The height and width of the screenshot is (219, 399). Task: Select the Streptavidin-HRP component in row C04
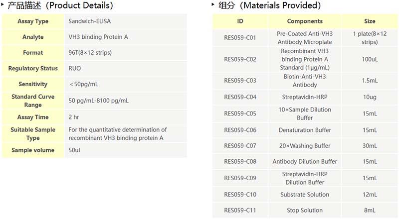(x=305, y=97)
